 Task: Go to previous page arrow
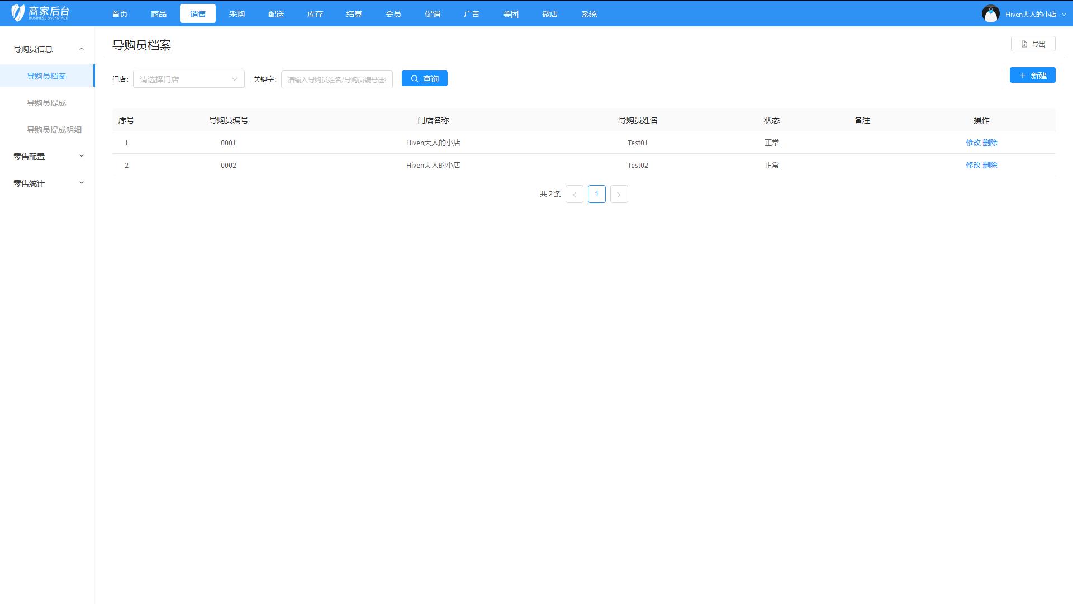tap(574, 194)
